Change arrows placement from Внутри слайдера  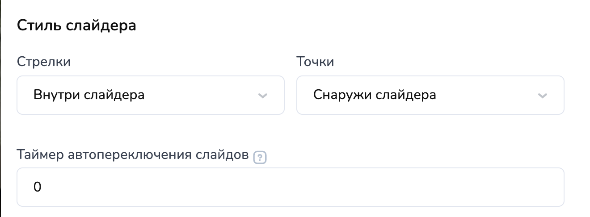click(151, 95)
